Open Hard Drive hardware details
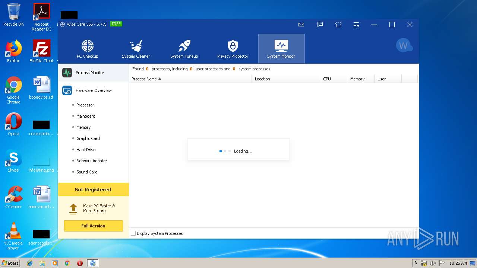This screenshot has height=268, width=477. [86, 150]
